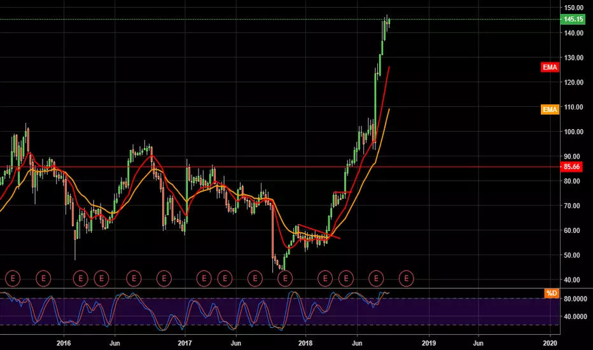Viewport: 593px width, 350px height.
Task: Click the rightmost future earnings E marker
Action: pyautogui.click(x=406, y=279)
